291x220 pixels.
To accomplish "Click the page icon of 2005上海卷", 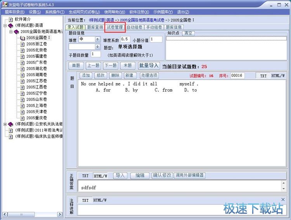I will pyautogui.click(x=23, y=106).
